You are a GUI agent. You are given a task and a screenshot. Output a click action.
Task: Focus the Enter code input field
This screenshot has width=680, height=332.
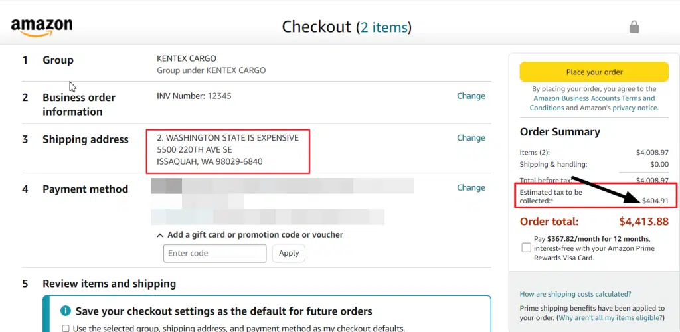tap(214, 253)
